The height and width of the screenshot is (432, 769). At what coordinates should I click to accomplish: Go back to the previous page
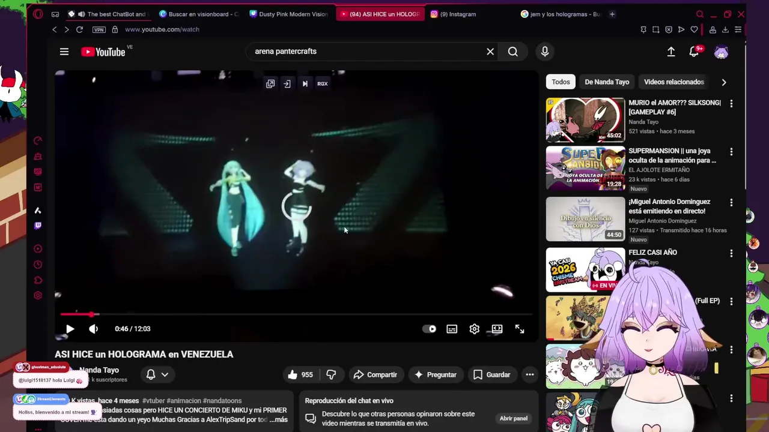55,29
